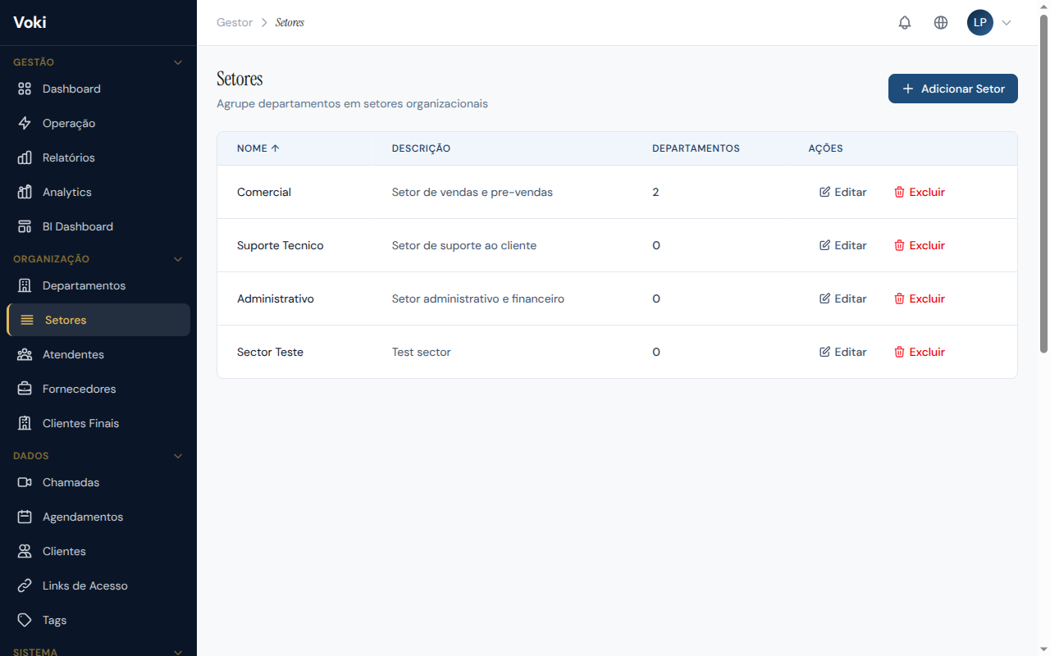Click the Chamadas video camera icon
This screenshot has height=656, width=1050.
(25, 482)
